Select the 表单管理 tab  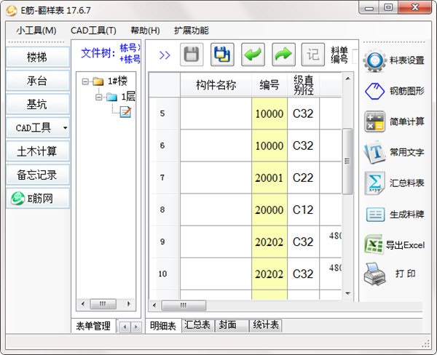tap(93, 326)
